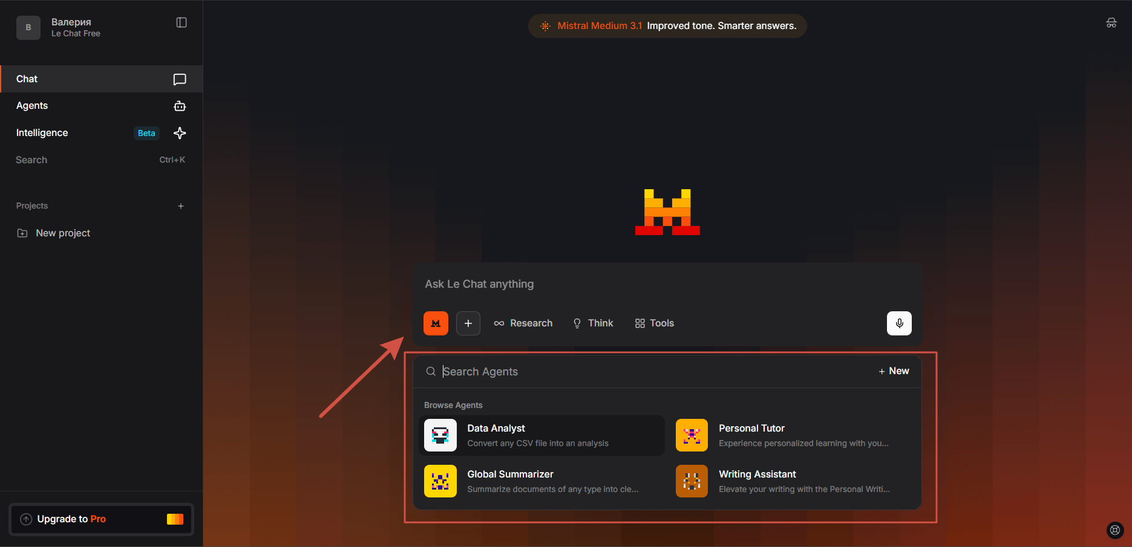Click the Think lightbulb icon
The image size is (1132, 547).
click(577, 323)
